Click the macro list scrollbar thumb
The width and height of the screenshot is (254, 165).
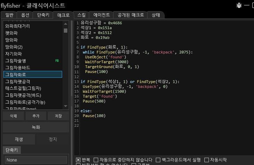coord(66,31)
